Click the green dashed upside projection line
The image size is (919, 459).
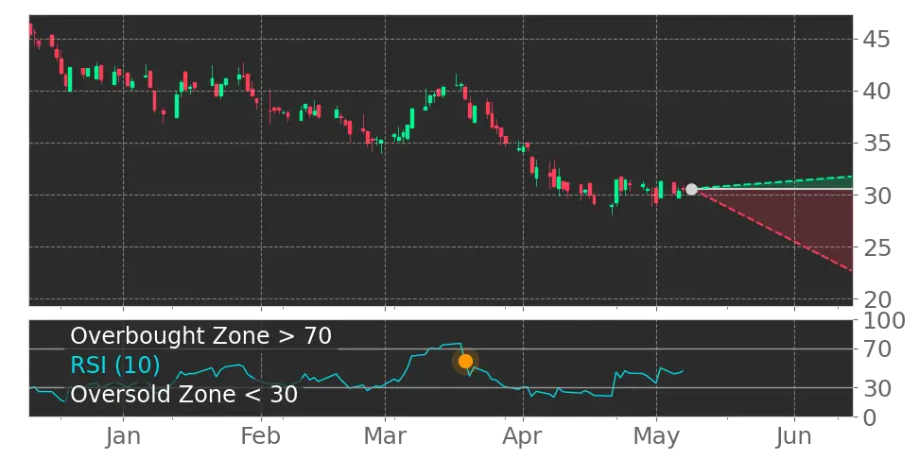coord(773,182)
